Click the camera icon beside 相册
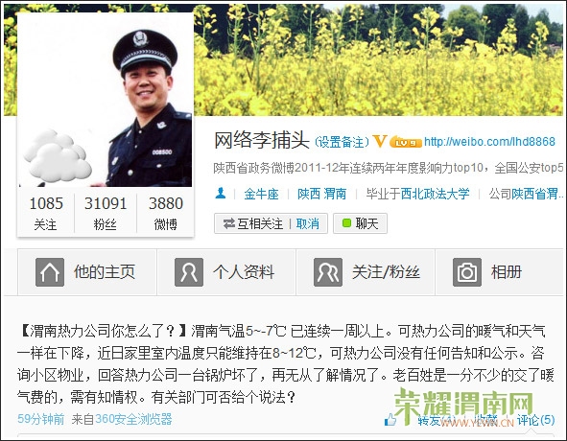Image resolution: width=567 pixels, height=441 pixels. pyautogui.click(x=467, y=272)
